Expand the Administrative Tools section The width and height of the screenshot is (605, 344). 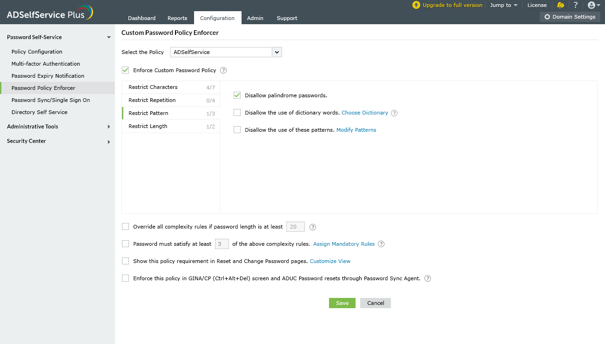pos(109,127)
